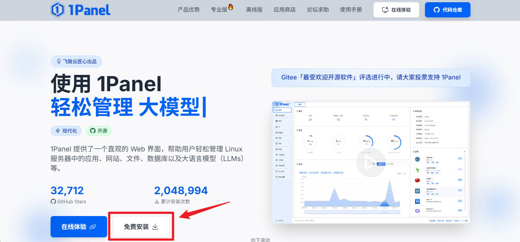The width and height of the screenshot is (520, 242).
Task: Open the 产品优势 navigation item
Action: [189, 10]
